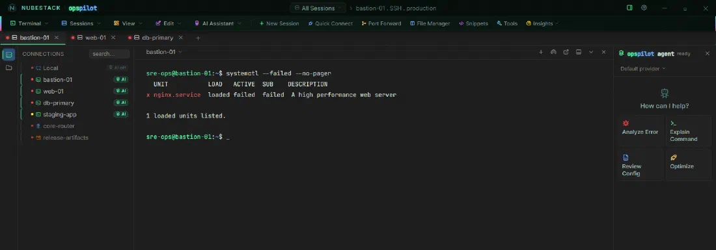This screenshot has width=716, height=250.
Task: Click the Review Config document icon
Action: tap(626, 158)
